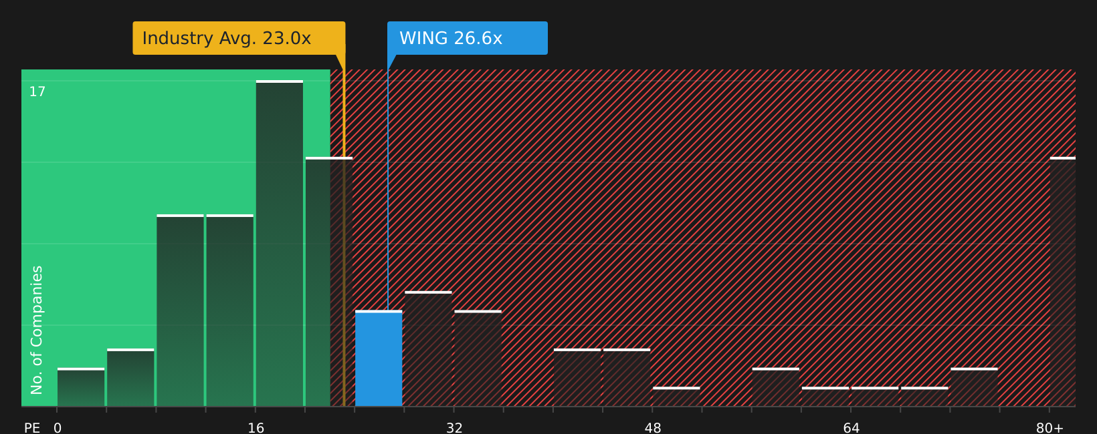Click the x-axis tick label '64'
Screen dimensions: 1097x434
(x=852, y=428)
